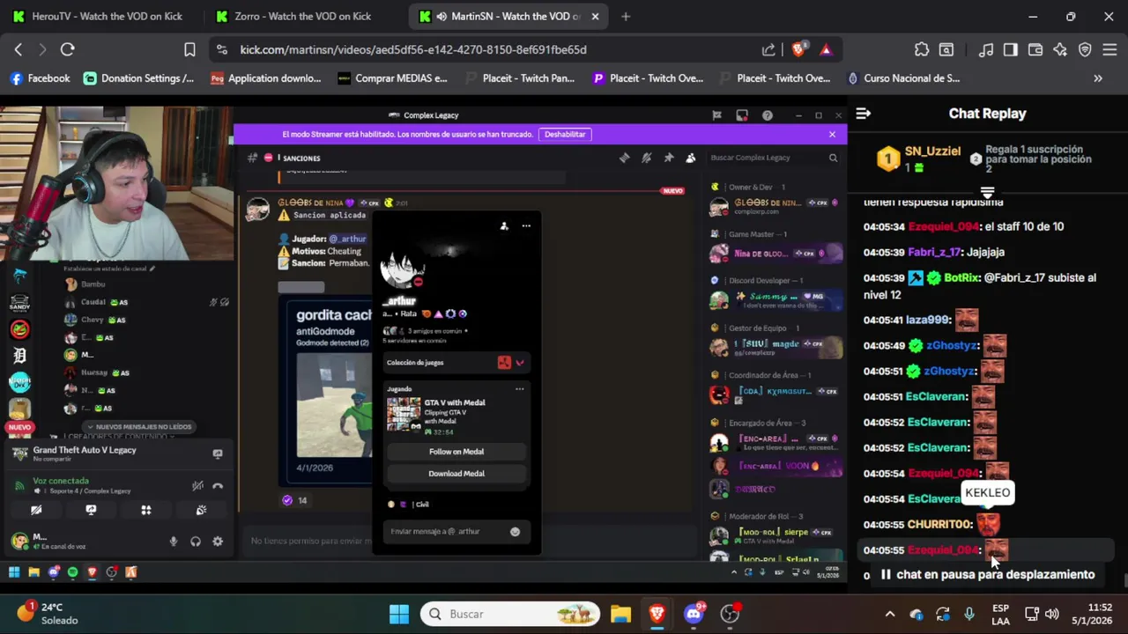Open Discord user settings gear
Screen dimensions: 1128x634
(218, 542)
